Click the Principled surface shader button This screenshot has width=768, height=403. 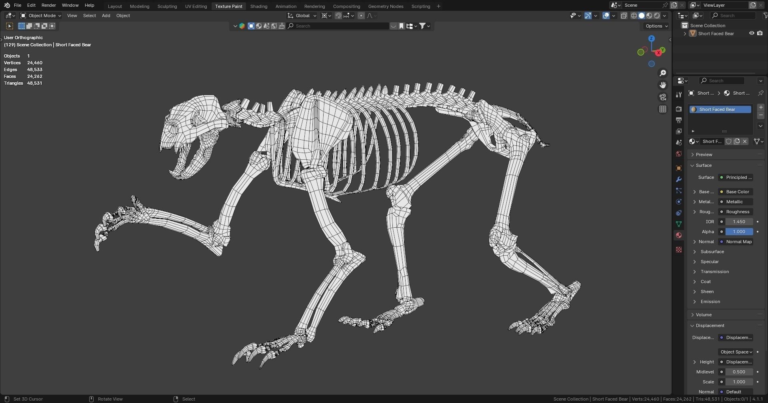pyautogui.click(x=736, y=177)
